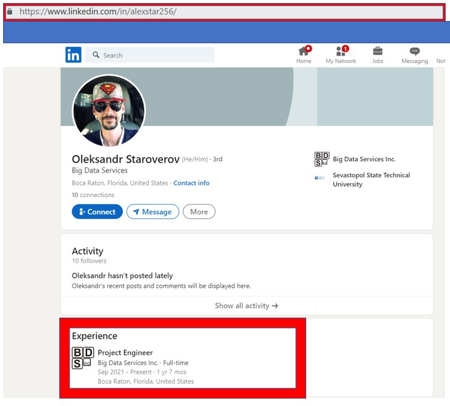Click the Activity section heading
Screen dimensions: 450x406
click(x=88, y=251)
